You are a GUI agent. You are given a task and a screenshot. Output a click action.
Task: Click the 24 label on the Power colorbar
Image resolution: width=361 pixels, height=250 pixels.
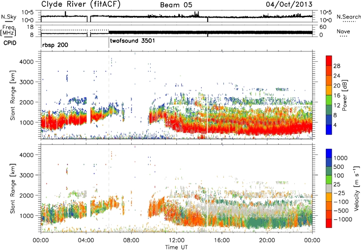(337, 76)
